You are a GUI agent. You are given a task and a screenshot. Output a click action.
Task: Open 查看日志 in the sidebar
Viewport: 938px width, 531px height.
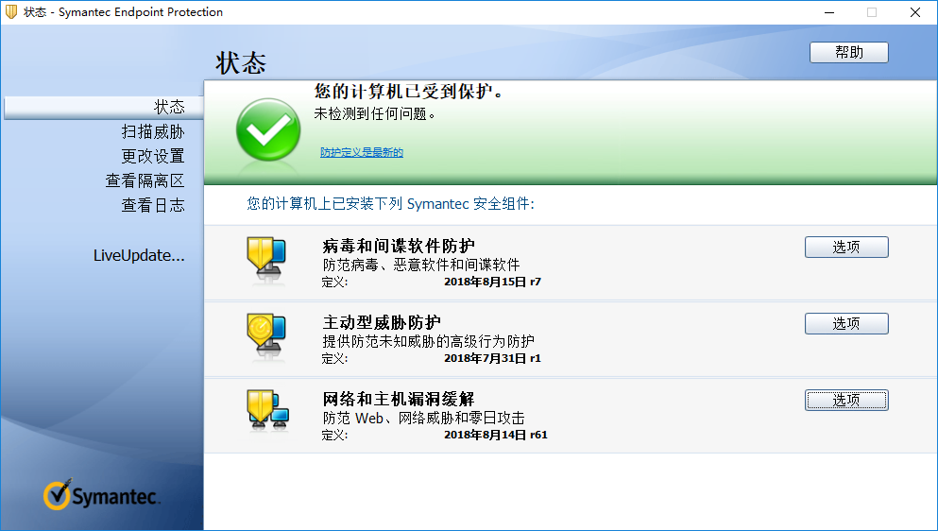(x=153, y=205)
